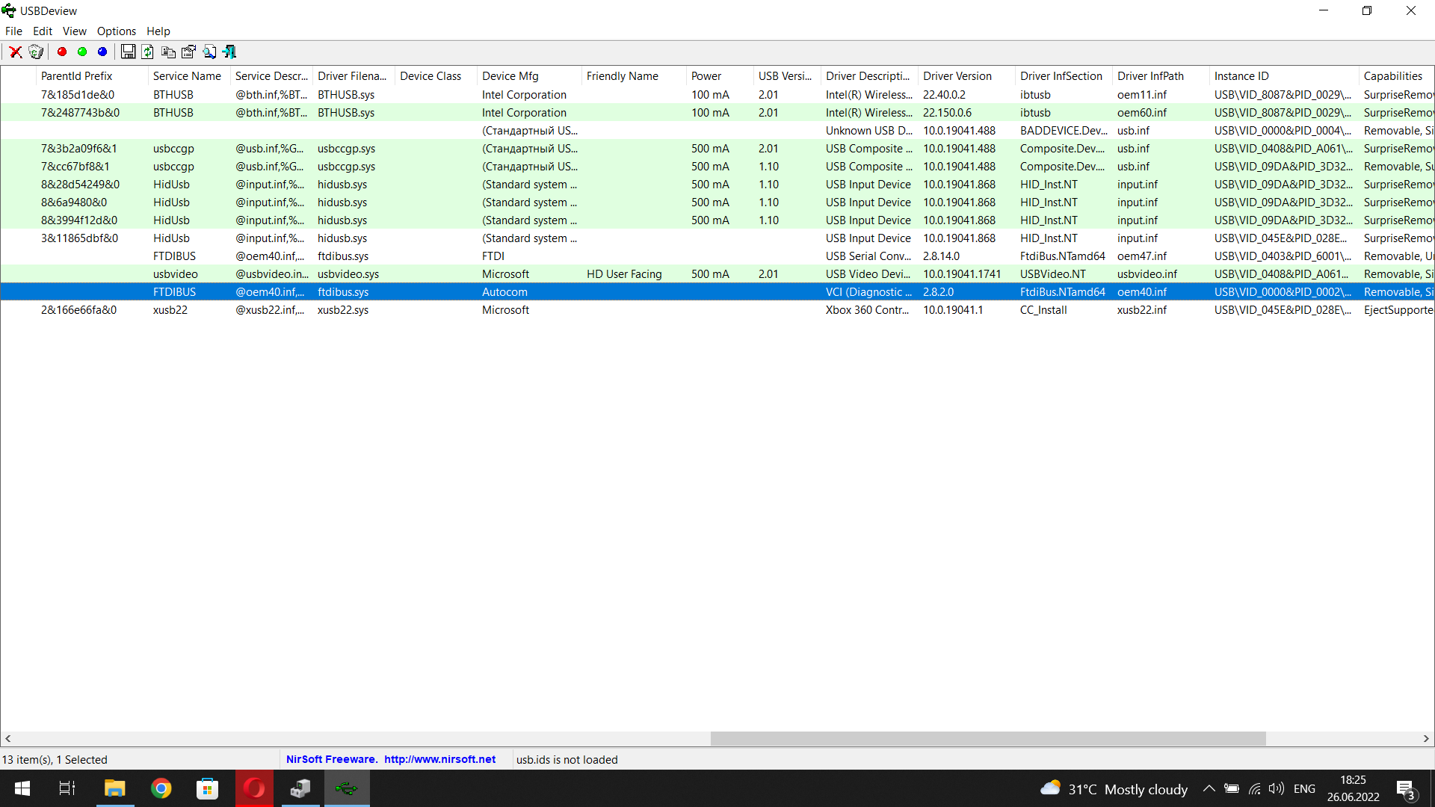Open the nirsoft.net website link

439,759
